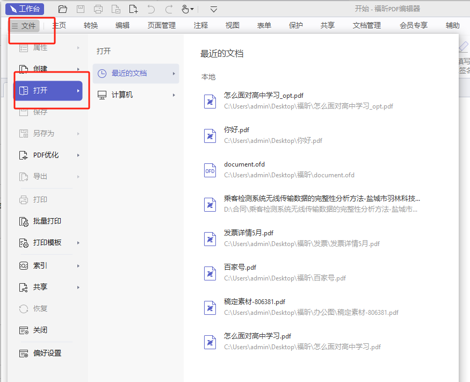The image size is (470, 382).
Task: Switch to the 主页 tab
Action: pos(59,25)
